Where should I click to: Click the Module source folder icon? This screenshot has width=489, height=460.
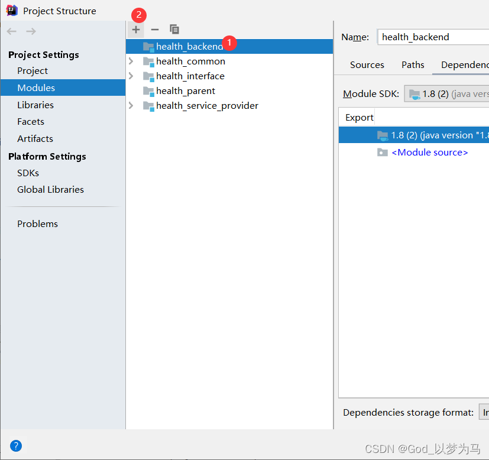click(383, 152)
